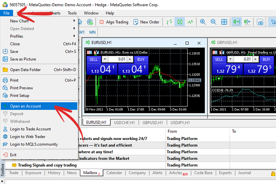The image size is (276, 184).
Task: Click the Save menu entry
Action: (x=39, y=52)
